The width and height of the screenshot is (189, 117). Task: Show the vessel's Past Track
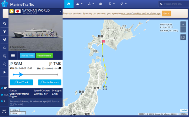pyautogui.click(x=21, y=82)
